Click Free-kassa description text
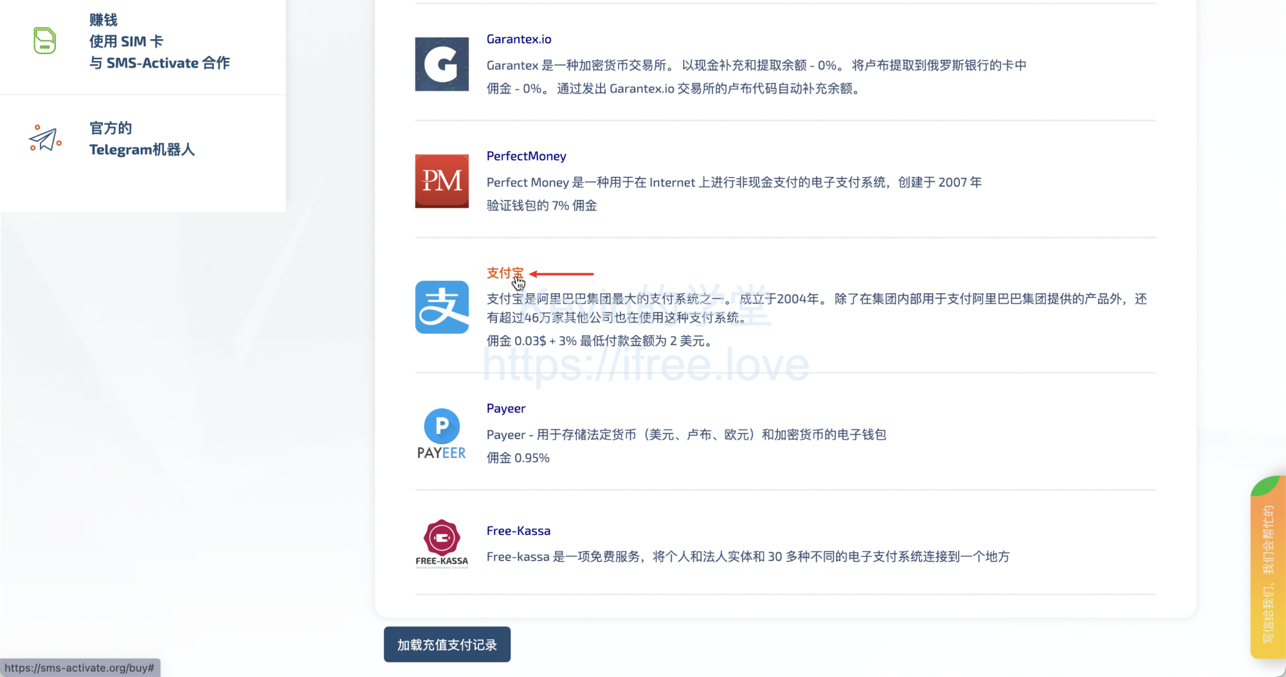This screenshot has height=677, width=1286. pyautogui.click(x=748, y=557)
